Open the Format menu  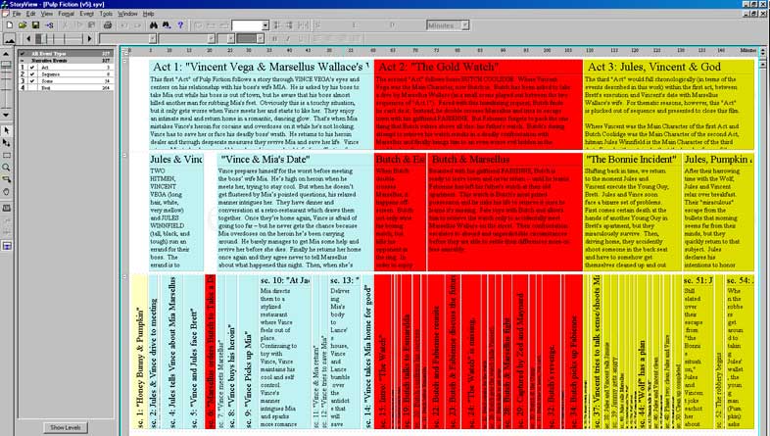67,14
